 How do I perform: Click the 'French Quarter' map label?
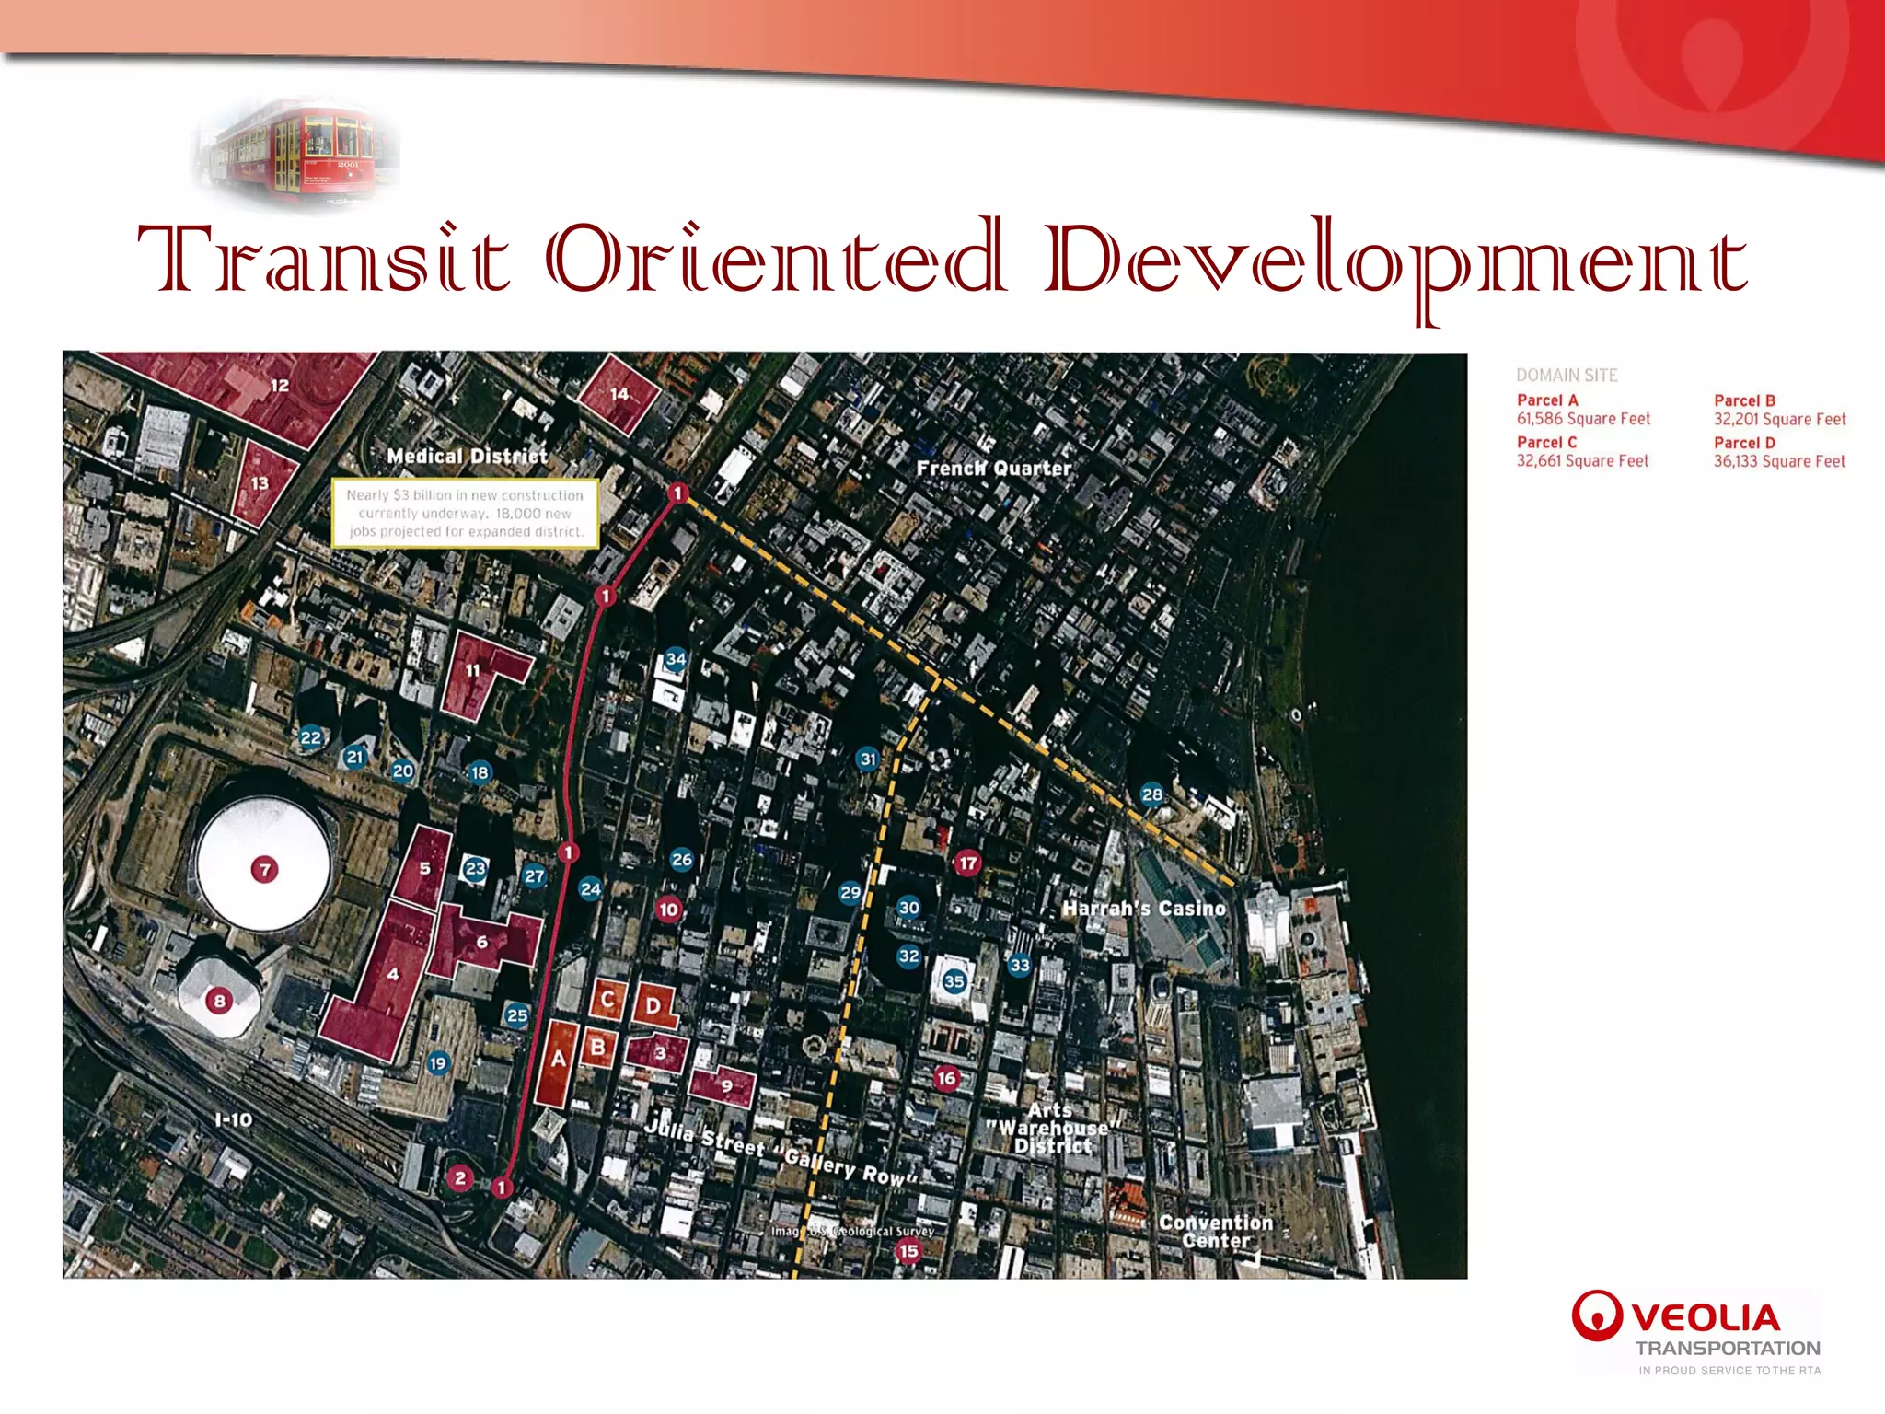tap(994, 469)
